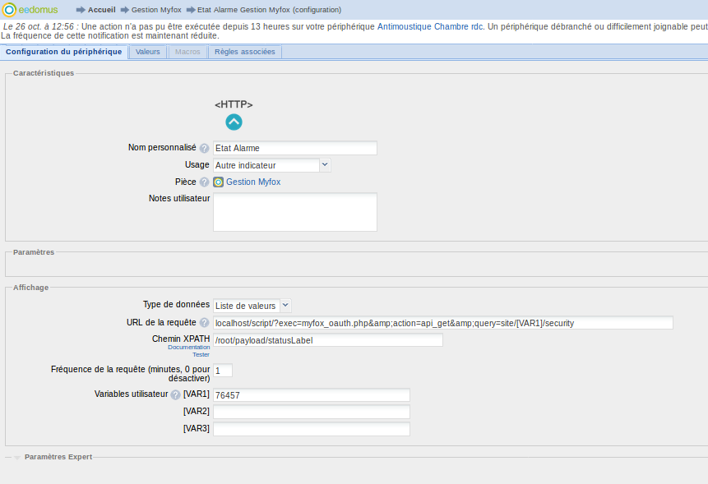
Task: Click help icon beside Nom personnalisé
Action: click(204, 149)
